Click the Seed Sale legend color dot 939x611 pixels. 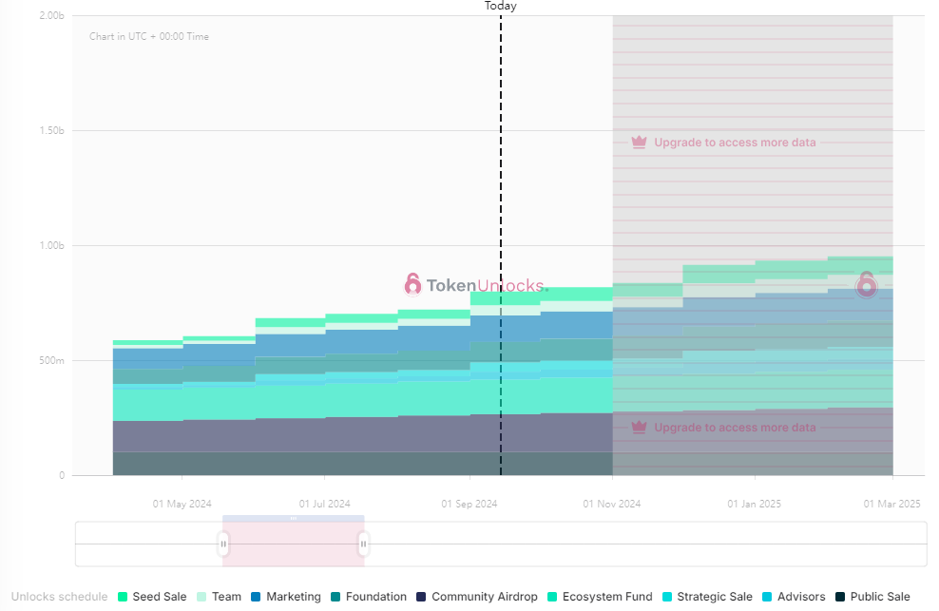[122, 597]
